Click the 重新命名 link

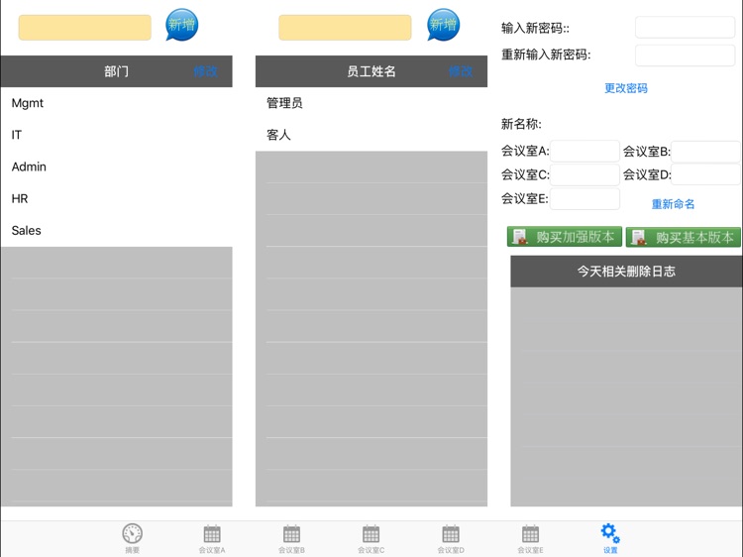click(x=673, y=204)
